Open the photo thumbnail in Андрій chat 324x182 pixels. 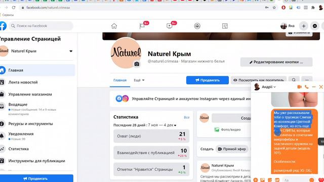pyautogui.click(x=294, y=100)
